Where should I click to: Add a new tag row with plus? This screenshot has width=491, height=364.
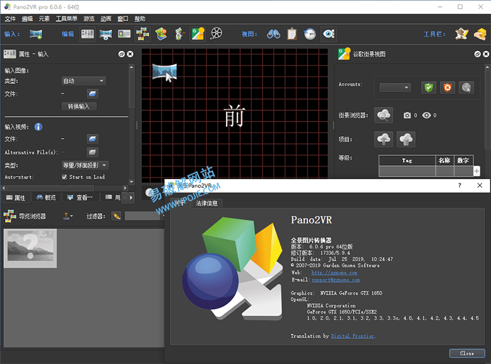pyautogui.click(x=476, y=171)
